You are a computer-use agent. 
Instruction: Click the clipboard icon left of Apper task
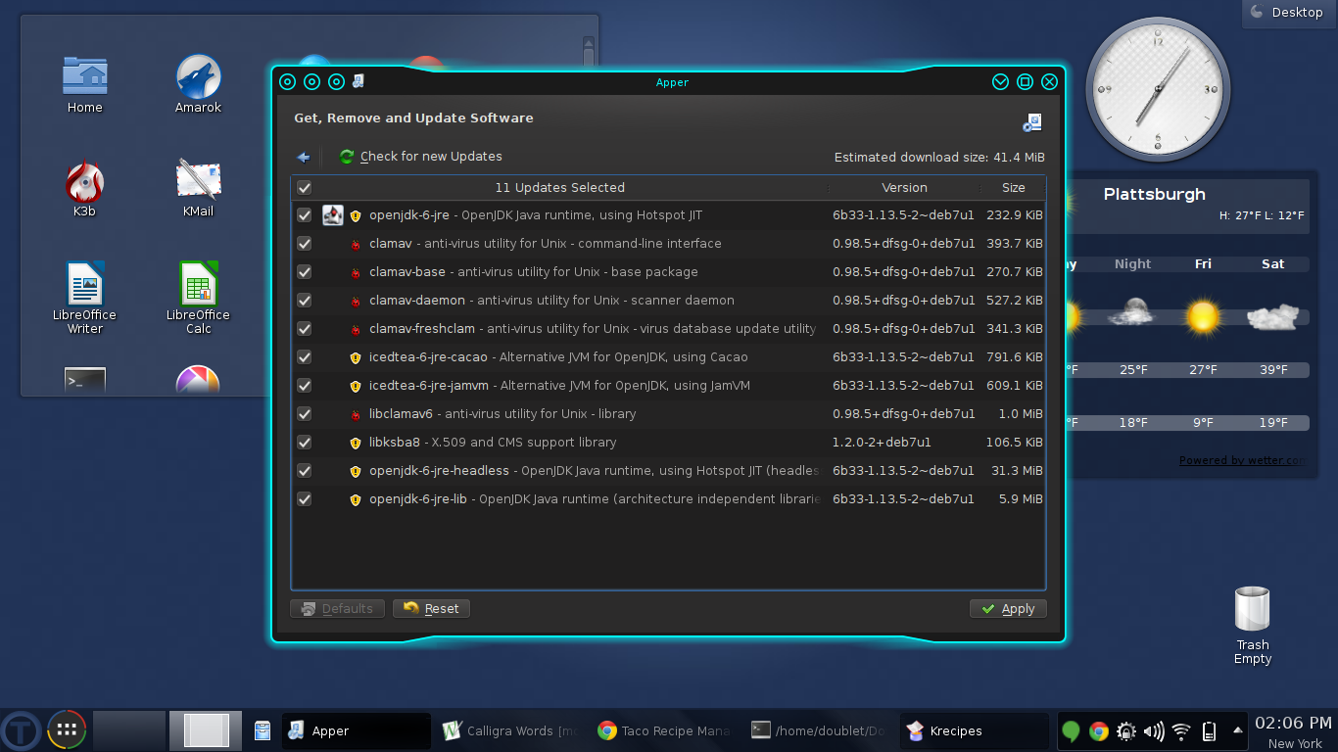pyautogui.click(x=263, y=730)
